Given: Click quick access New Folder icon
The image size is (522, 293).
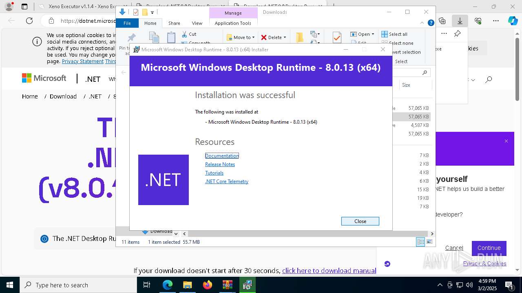Looking at the screenshot, I should [x=144, y=12].
